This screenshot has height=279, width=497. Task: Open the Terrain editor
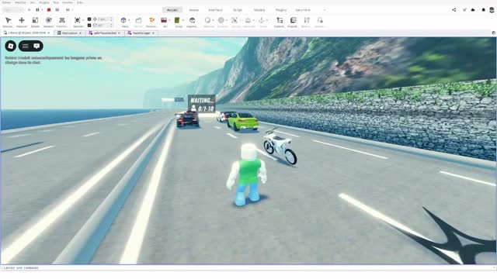click(138, 21)
